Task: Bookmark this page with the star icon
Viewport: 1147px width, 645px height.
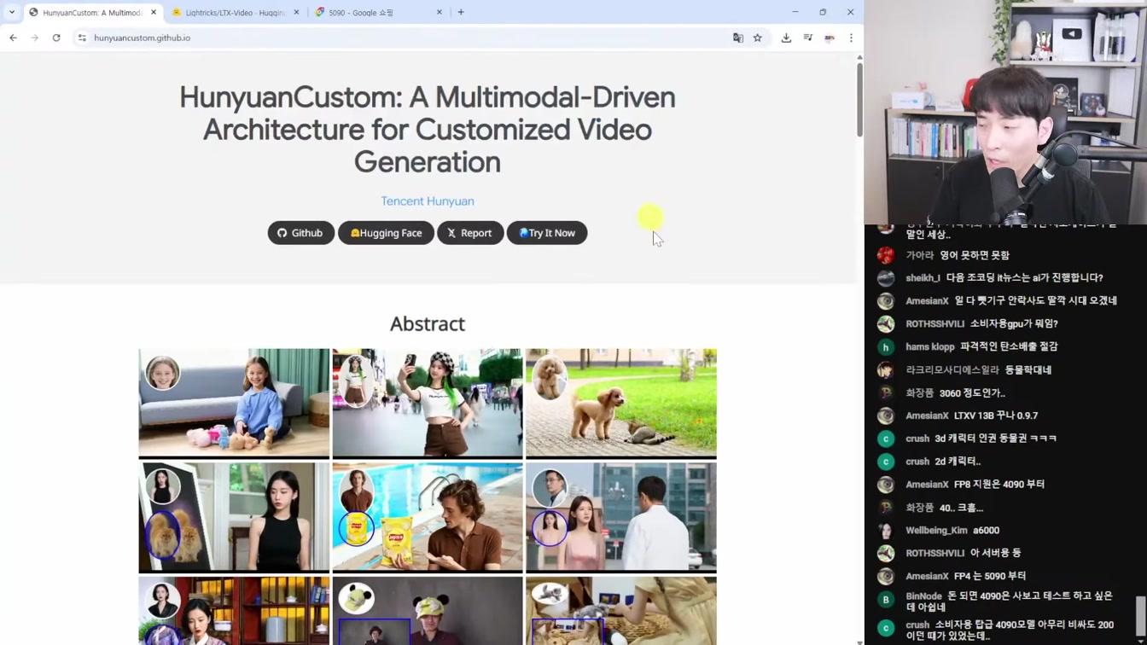Action: [758, 38]
